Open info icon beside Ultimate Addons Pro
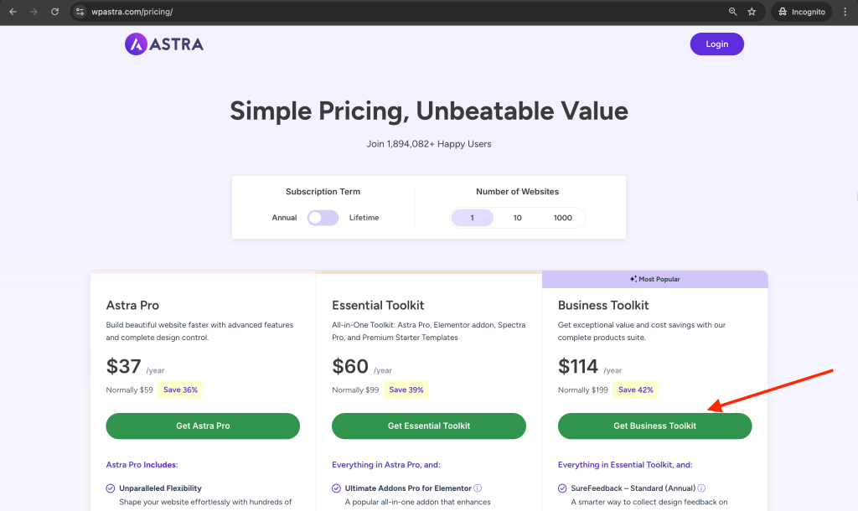The image size is (858, 511). click(478, 488)
